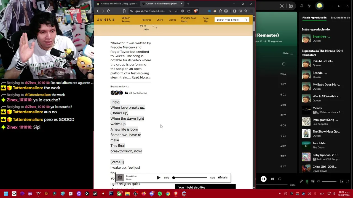353x198 pixels.
Task: Open the translate page icon in address bar
Action: pyautogui.click(x=170, y=11)
